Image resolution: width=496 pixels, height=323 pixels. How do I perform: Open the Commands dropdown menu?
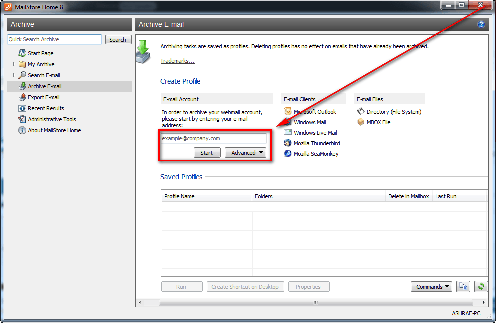[x=431, y=287]
